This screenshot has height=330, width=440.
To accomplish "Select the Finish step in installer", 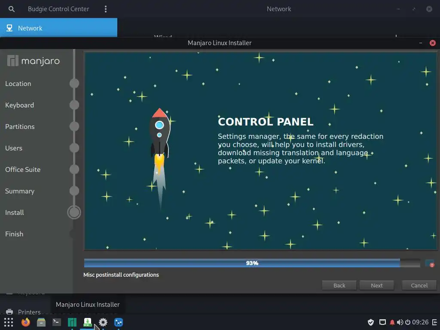I will coord(14,234).
